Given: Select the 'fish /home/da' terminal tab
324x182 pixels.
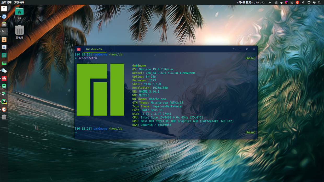Looking at the screenshot, I should (x=94, y=49).
